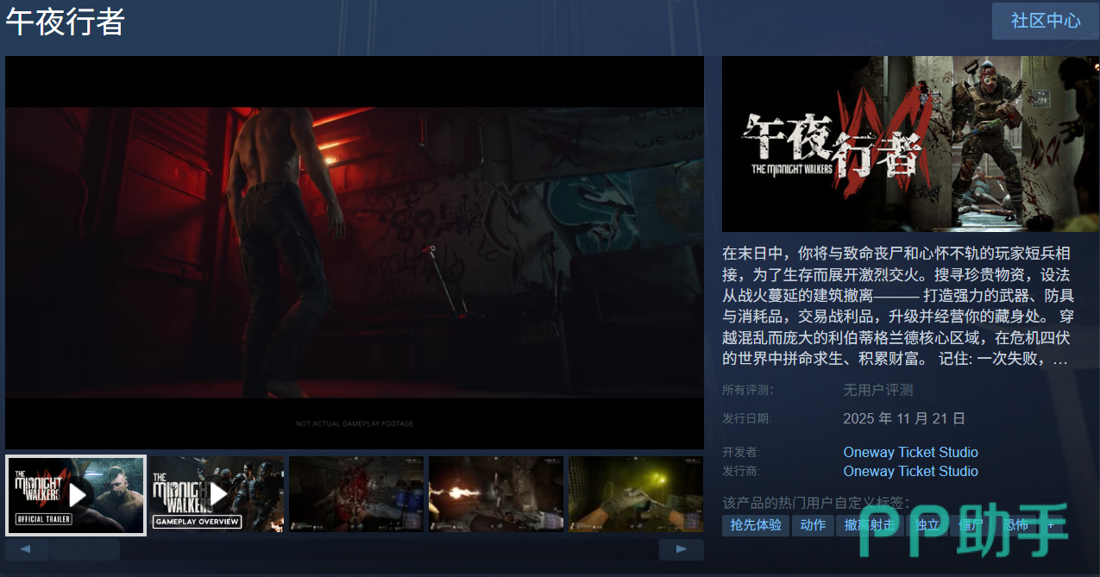This screenshot has width=1100, height=577.
Task: Select the 动作 tag
Action: pyautogui.click(x=813, y=525)
